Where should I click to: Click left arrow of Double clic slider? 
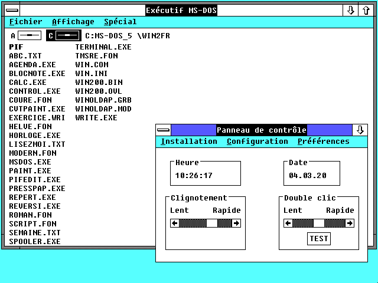(x=288, y=223)
